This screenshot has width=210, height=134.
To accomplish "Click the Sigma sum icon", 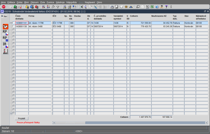I will point(147,7).
